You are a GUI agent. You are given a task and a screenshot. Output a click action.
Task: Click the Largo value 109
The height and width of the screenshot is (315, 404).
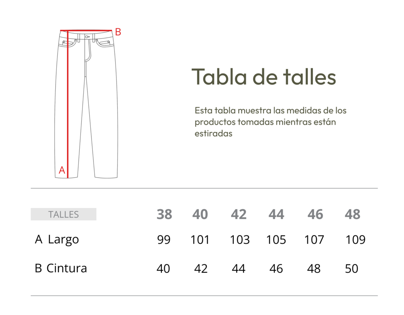[x=355, y=240]
